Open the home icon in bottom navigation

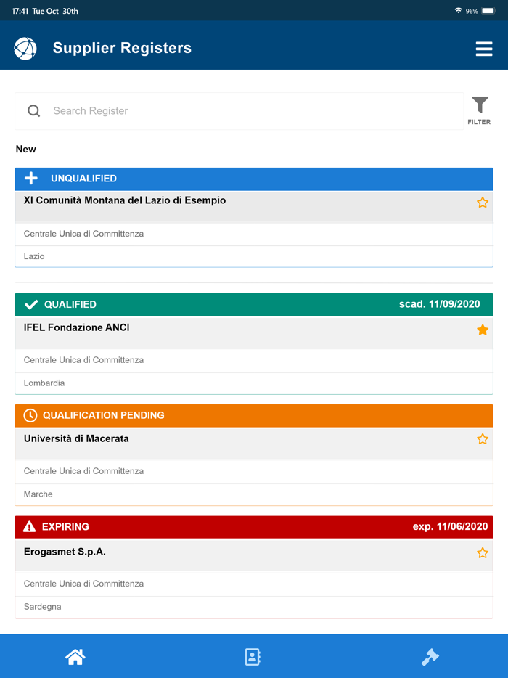pyautogui.click(x=75, y=656)
